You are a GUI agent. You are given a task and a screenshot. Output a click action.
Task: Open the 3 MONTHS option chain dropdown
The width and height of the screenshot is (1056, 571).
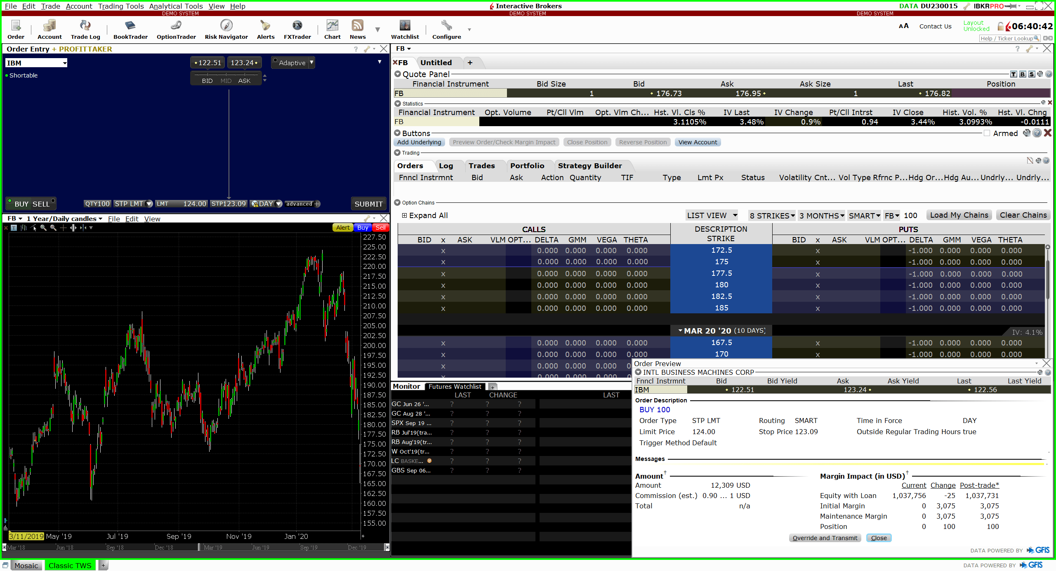coord(821,215)
